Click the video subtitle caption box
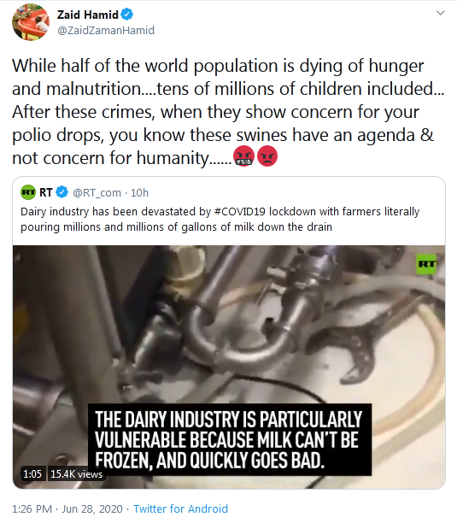The image size is (457, 517). (x=230, y=439)
